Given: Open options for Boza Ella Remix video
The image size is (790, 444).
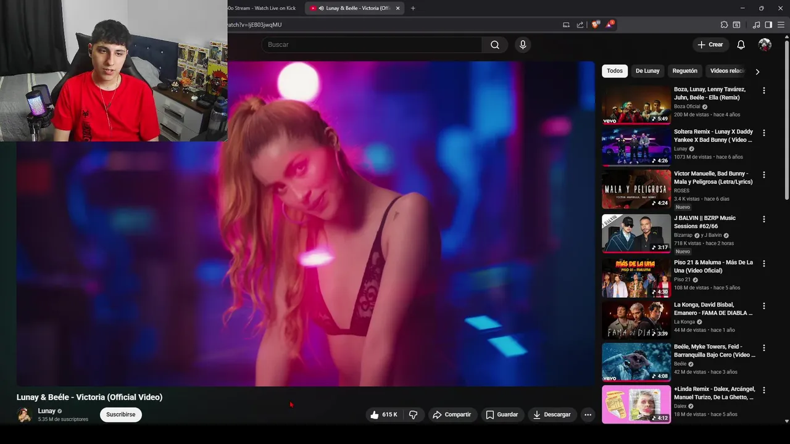Looking at the screenshot, I should (764, 91).
